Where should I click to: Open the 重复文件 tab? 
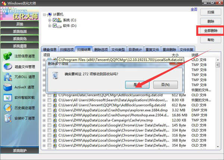click(152, 49)
